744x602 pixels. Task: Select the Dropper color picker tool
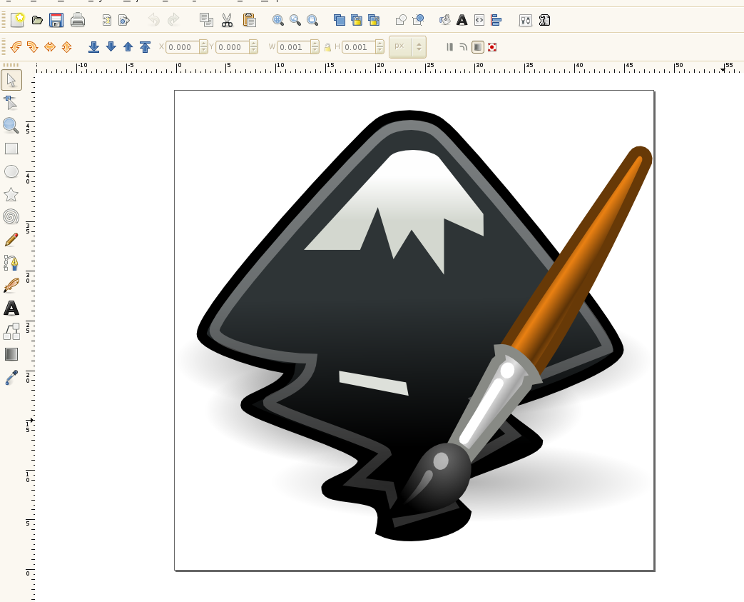coord(11,377)
